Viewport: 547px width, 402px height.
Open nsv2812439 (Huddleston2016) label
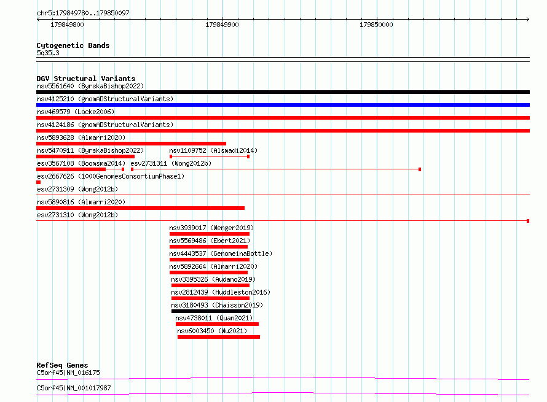pyautogui.click(x=221, y=292)
